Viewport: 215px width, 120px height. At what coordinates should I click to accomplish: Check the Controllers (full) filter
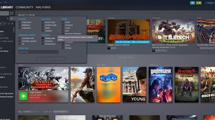[x=19, y=38]
